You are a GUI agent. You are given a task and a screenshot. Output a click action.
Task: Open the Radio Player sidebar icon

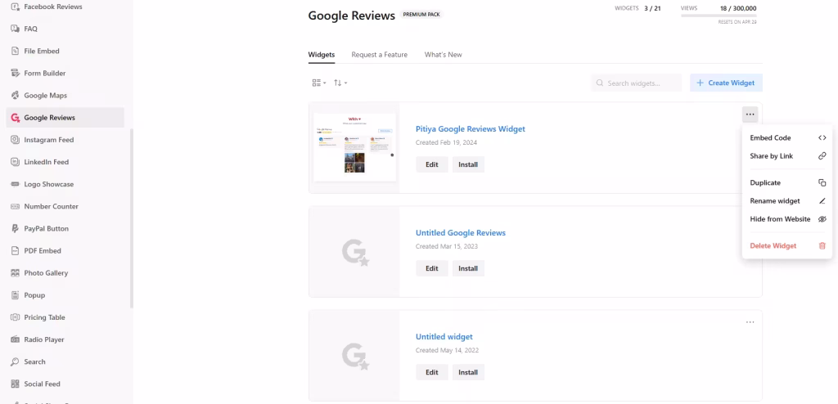pyautogui.click(x=15, y=339)
